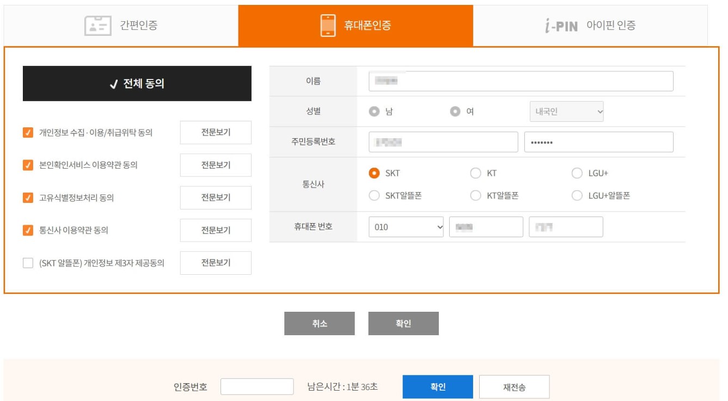This screenshot has width=728, height=401.
Task: Click the 이름 name input field
Action: 521,81
